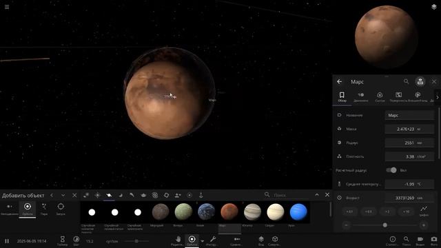This screenshot has width=441, height=248.
Task: Open the layers icon at top right
Action: click(x=433, y=7)
